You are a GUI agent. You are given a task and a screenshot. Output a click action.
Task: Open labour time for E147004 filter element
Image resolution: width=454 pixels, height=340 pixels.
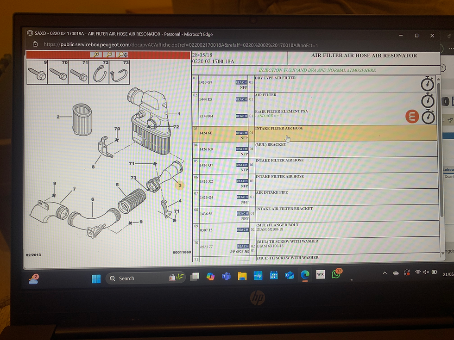point(428,117)
